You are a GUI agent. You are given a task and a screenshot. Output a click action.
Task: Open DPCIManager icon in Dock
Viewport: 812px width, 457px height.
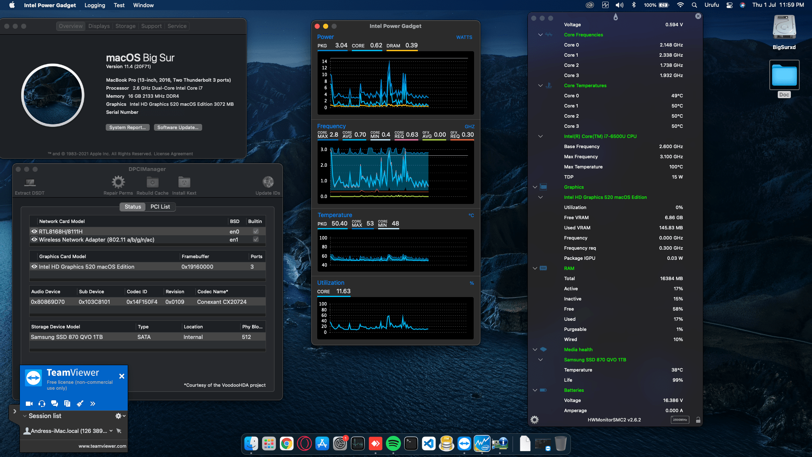(500, 443)
